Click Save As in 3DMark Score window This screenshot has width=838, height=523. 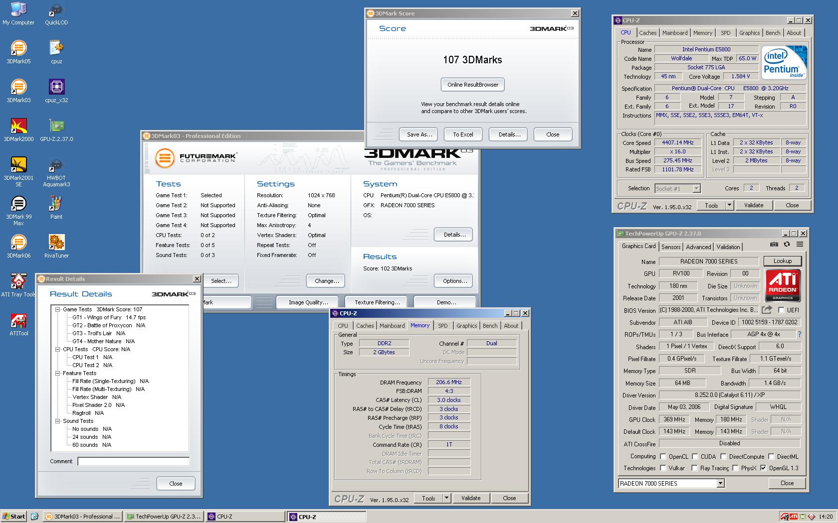[419, 134]
